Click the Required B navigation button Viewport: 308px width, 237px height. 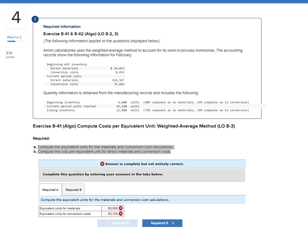162,223
